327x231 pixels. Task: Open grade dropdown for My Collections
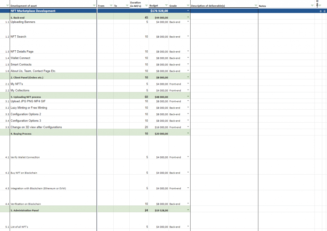(188, 90)
